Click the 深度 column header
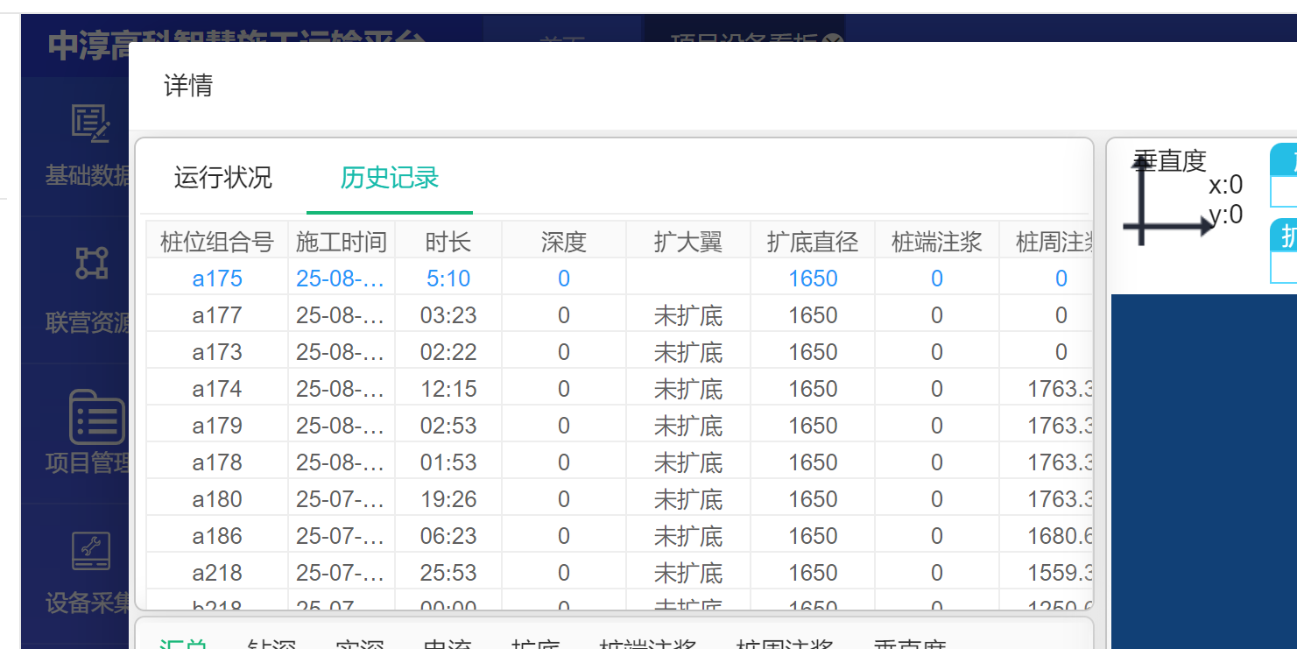The width and height of the screenshot is (1297, 649). tap(563, 241)
